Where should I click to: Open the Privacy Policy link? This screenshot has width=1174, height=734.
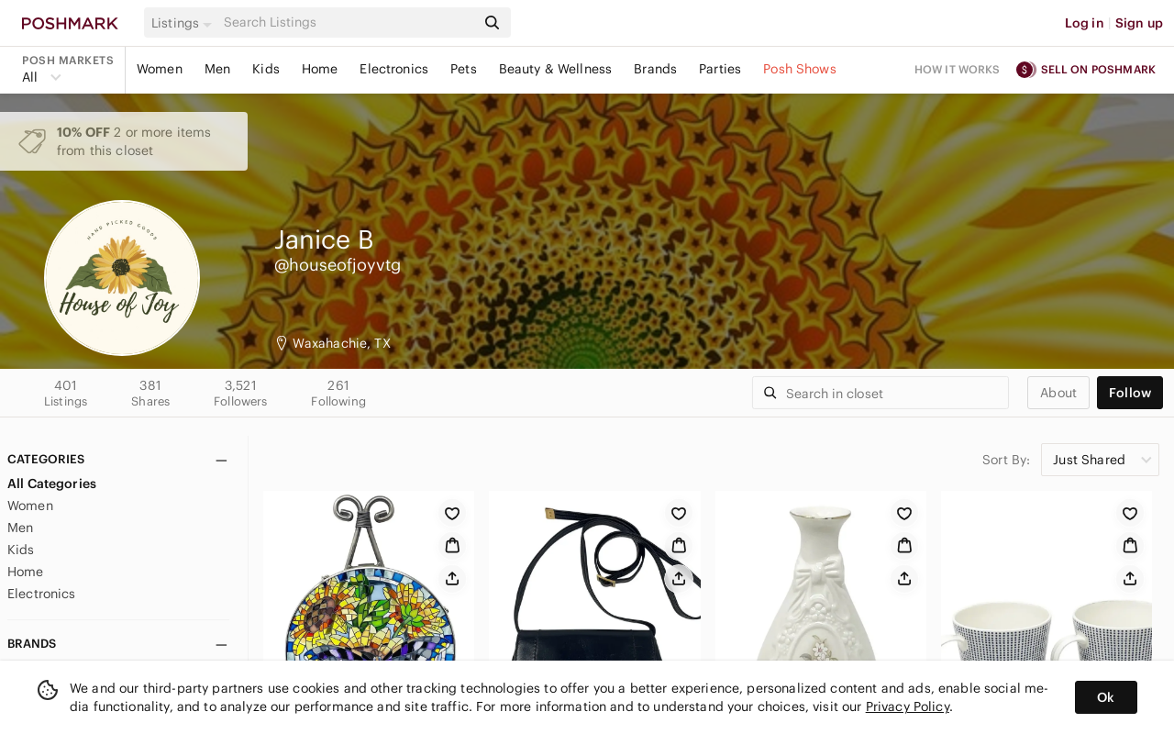[907, 706]
